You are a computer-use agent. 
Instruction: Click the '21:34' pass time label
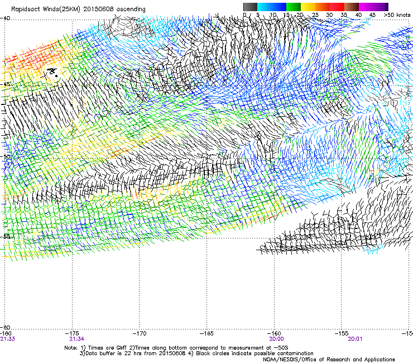tap(77, 339)
